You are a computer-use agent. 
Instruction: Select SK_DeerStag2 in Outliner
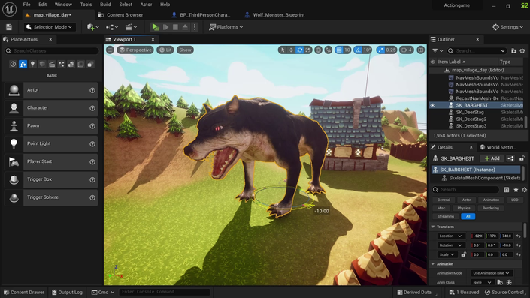click(x=471, y=119)
